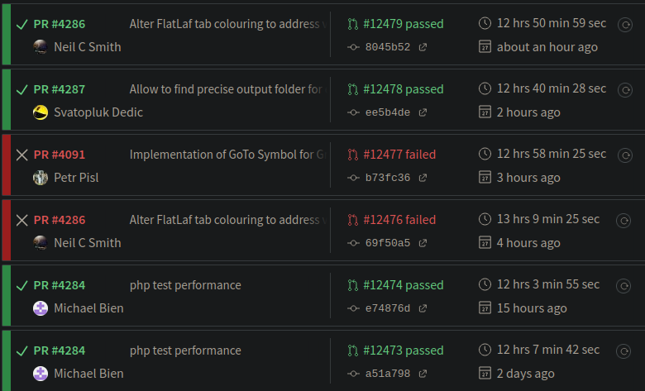Open commit hash e74876d
The height and width of the screenshot is (391, 645).
point(387,308)
